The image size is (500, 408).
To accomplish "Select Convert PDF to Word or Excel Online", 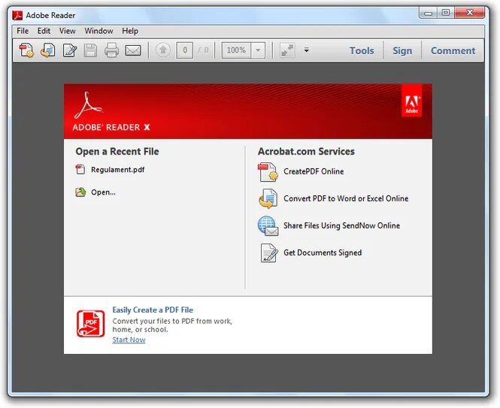I will 346,198.
